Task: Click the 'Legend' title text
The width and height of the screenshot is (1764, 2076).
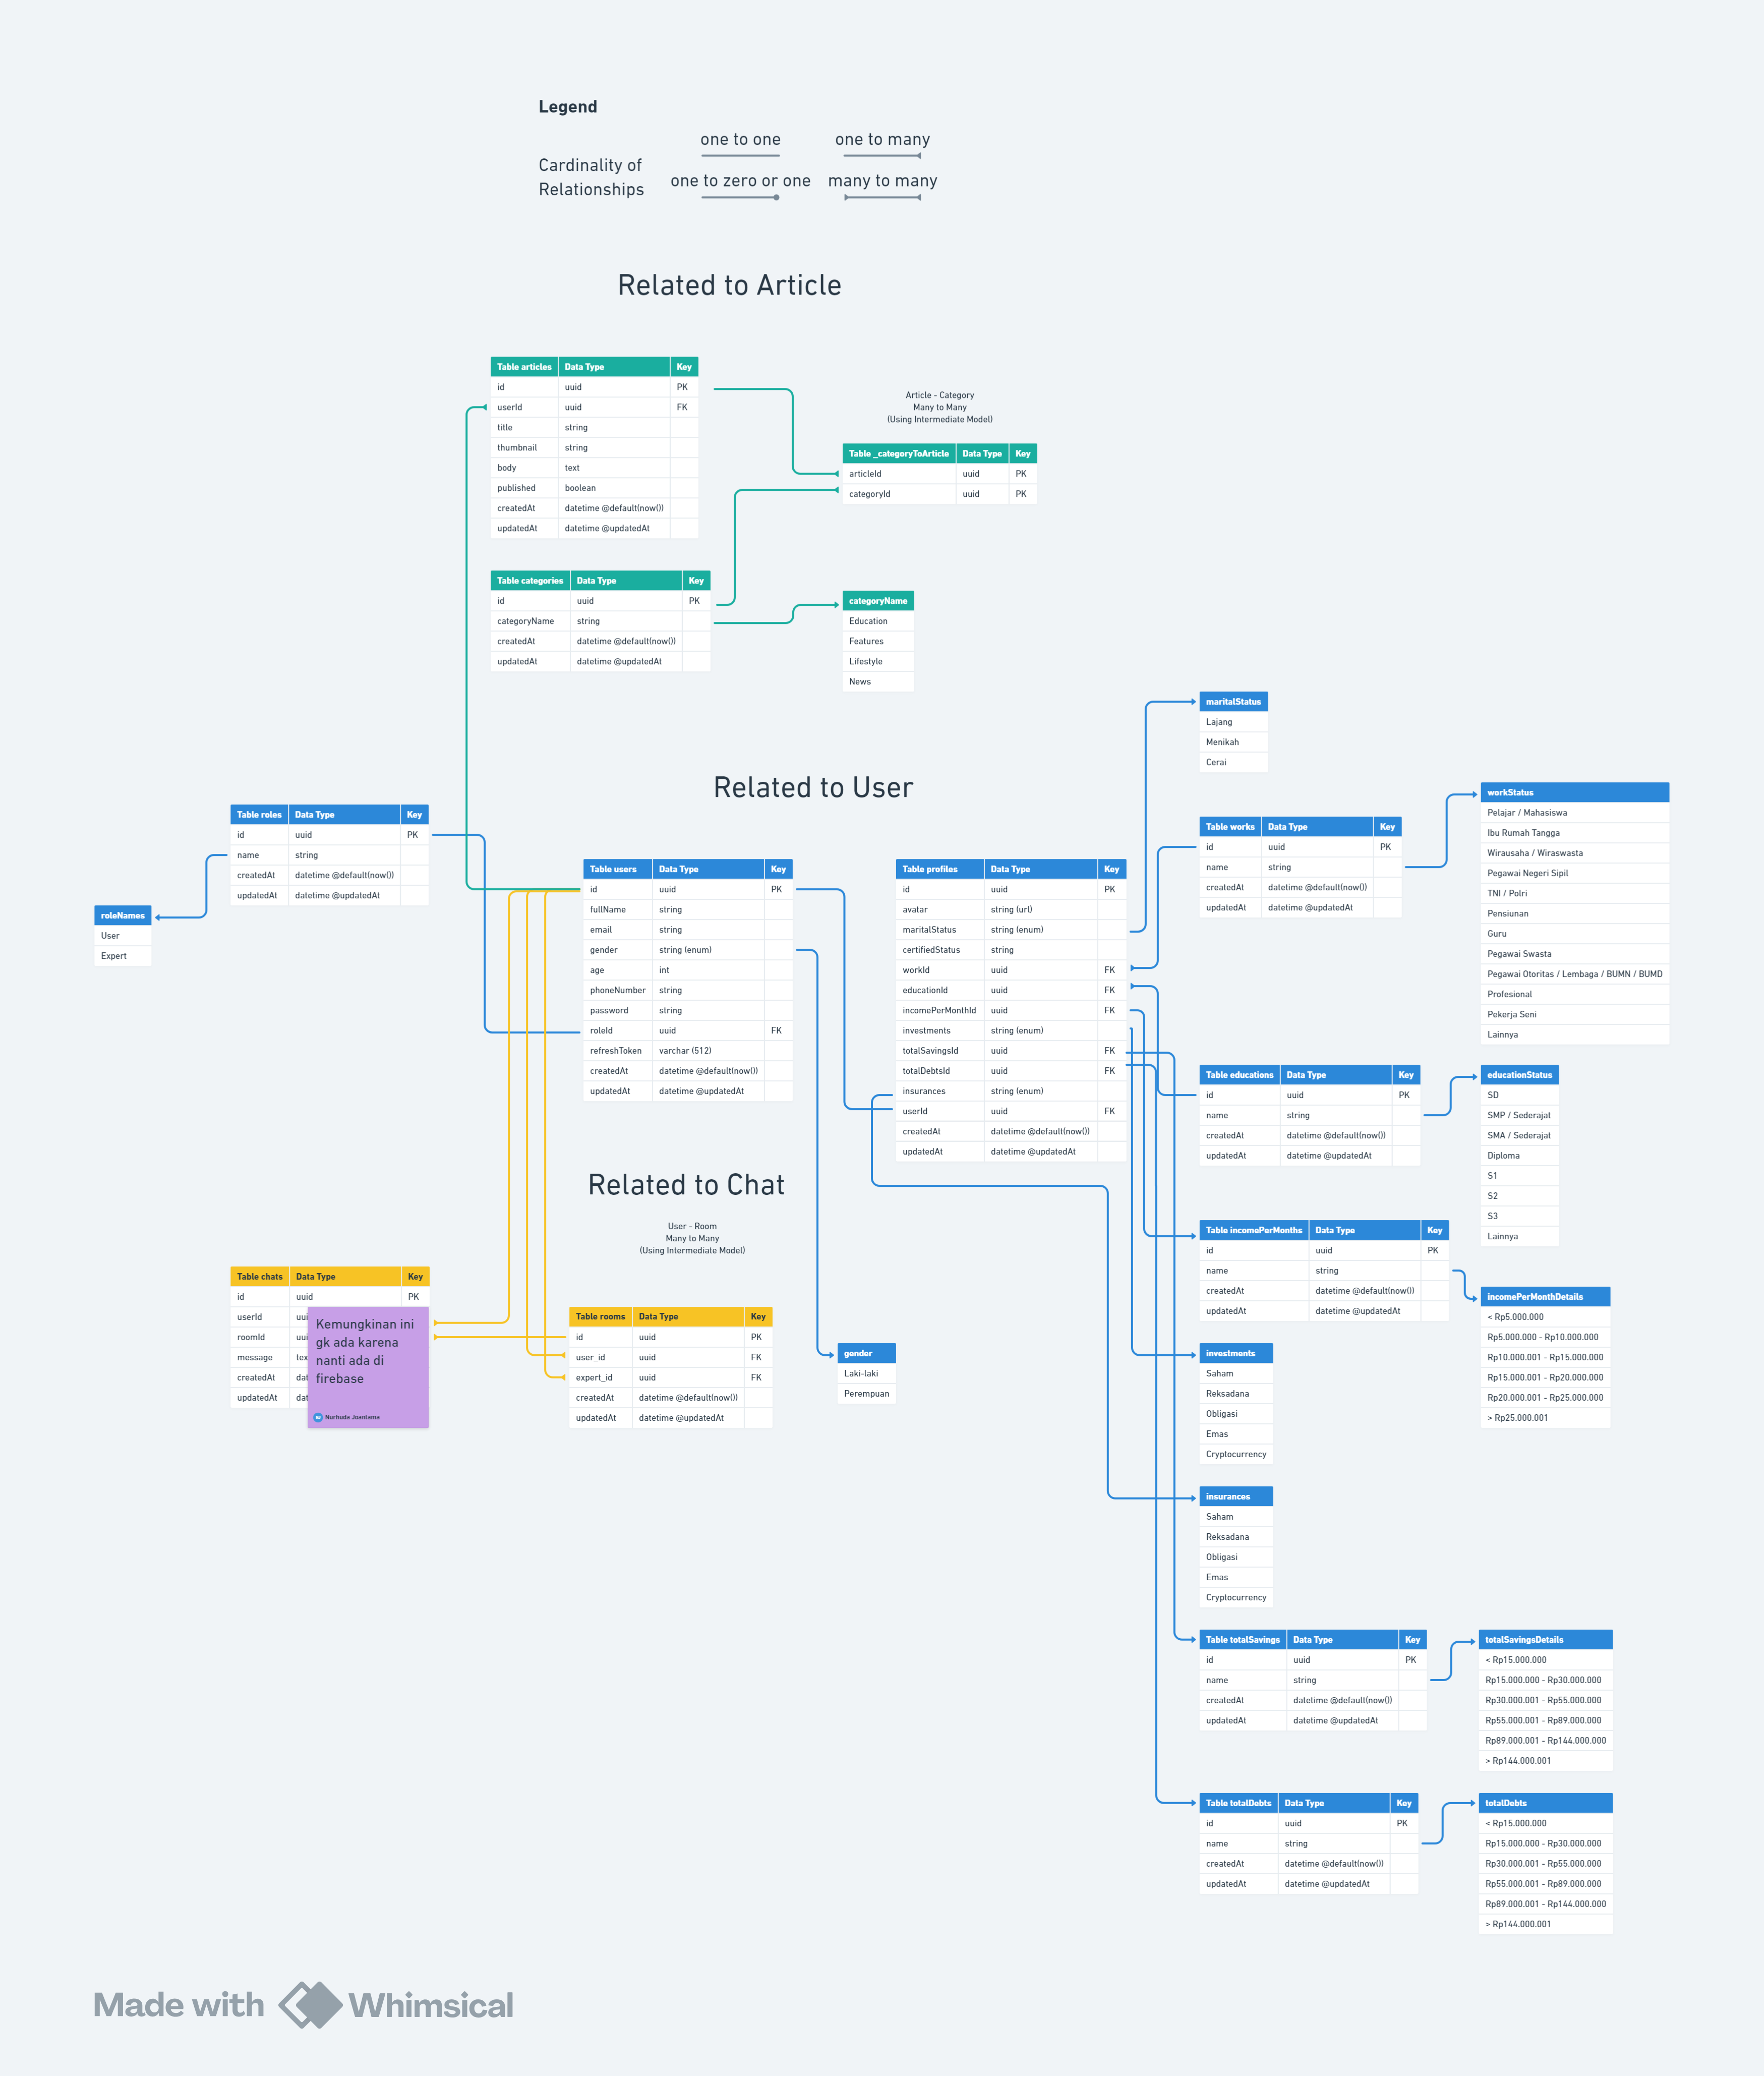Action: (567, 107)
